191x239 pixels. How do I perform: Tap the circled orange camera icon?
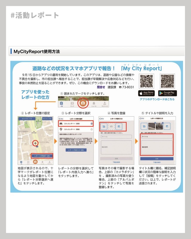click(83, 103)
